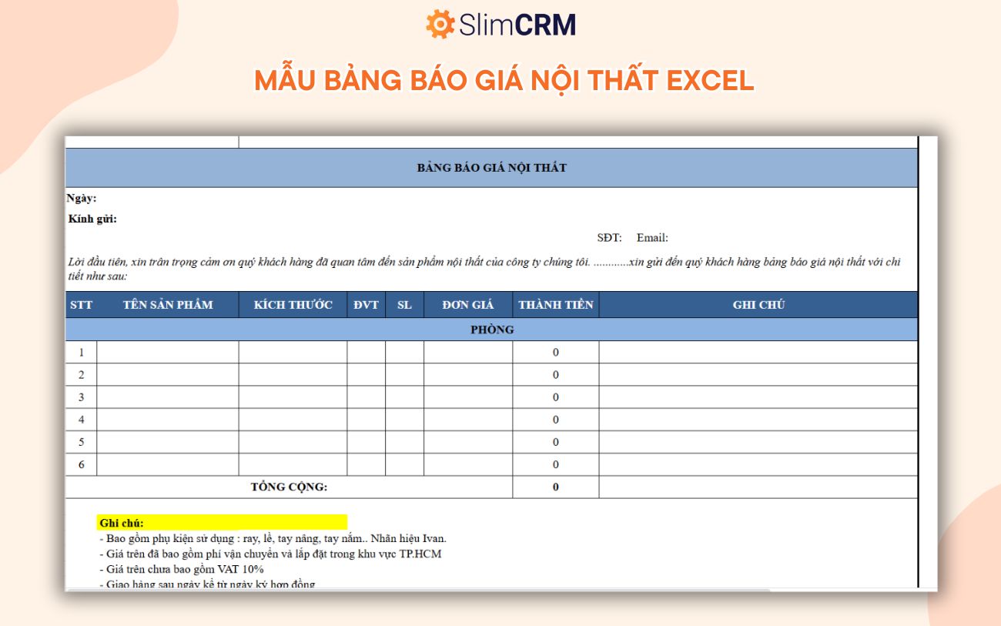The width and height of the screenshot is (1001, 626).
Task: Select the STT cell numbered 3
Action: tap(81, 397)
